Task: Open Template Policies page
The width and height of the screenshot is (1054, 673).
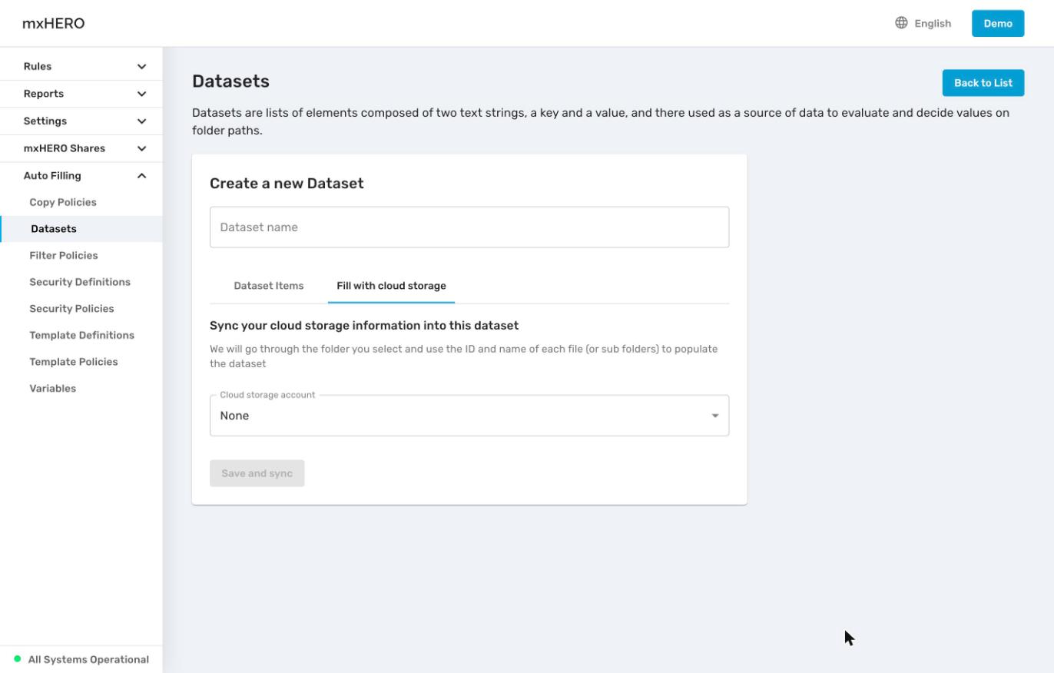Action: (74, 362)
